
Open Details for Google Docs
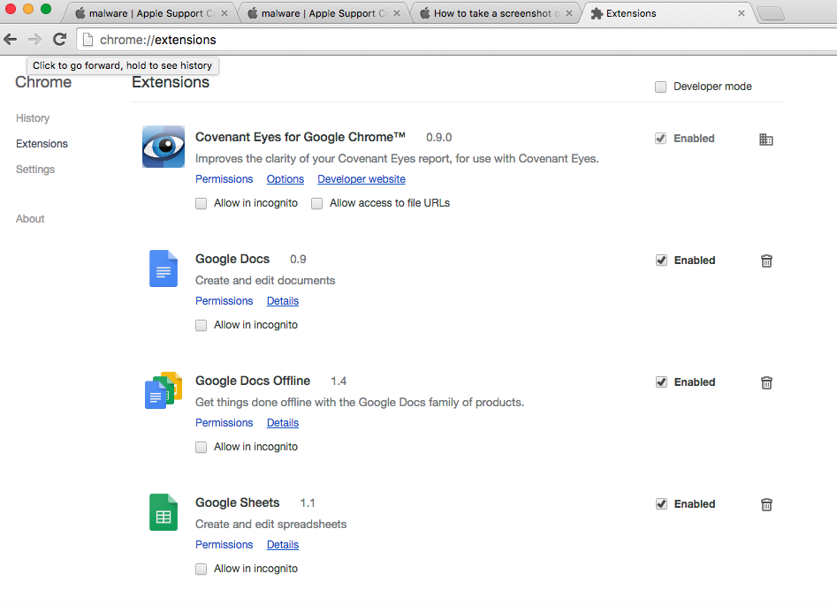pyautogui.click(x=282, y=301)
